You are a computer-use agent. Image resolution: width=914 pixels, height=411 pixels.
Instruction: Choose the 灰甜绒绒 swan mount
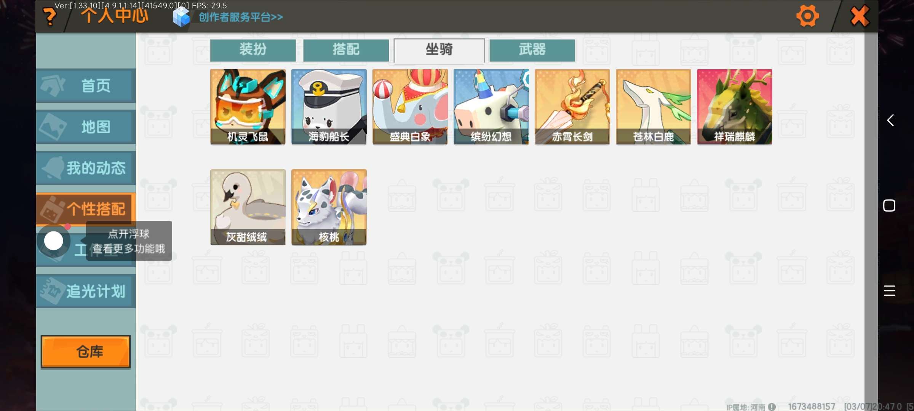(x=248, y=207)
